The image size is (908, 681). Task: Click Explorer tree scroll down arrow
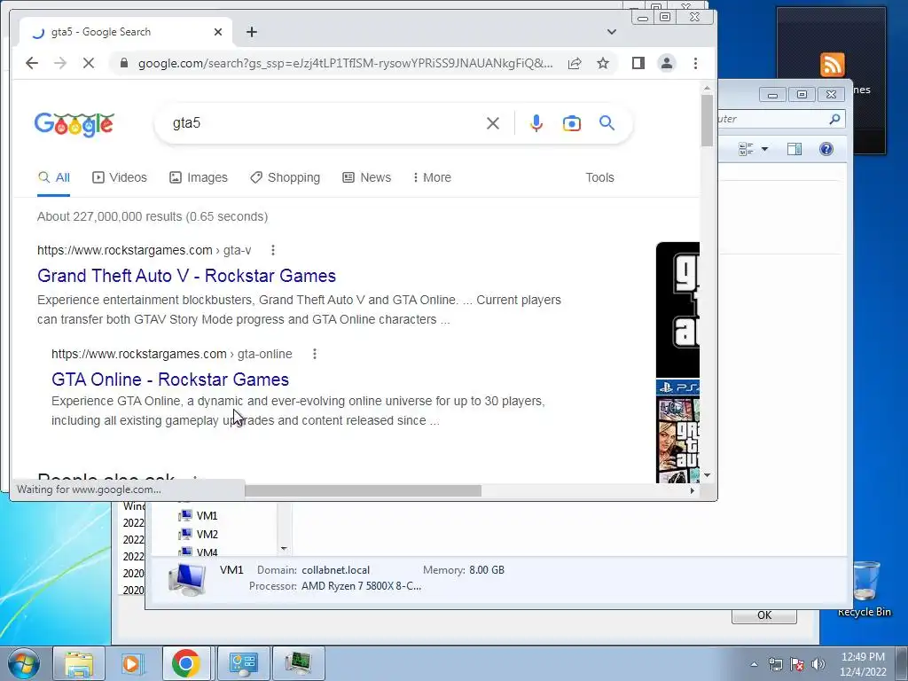click(x=284, y=548)
